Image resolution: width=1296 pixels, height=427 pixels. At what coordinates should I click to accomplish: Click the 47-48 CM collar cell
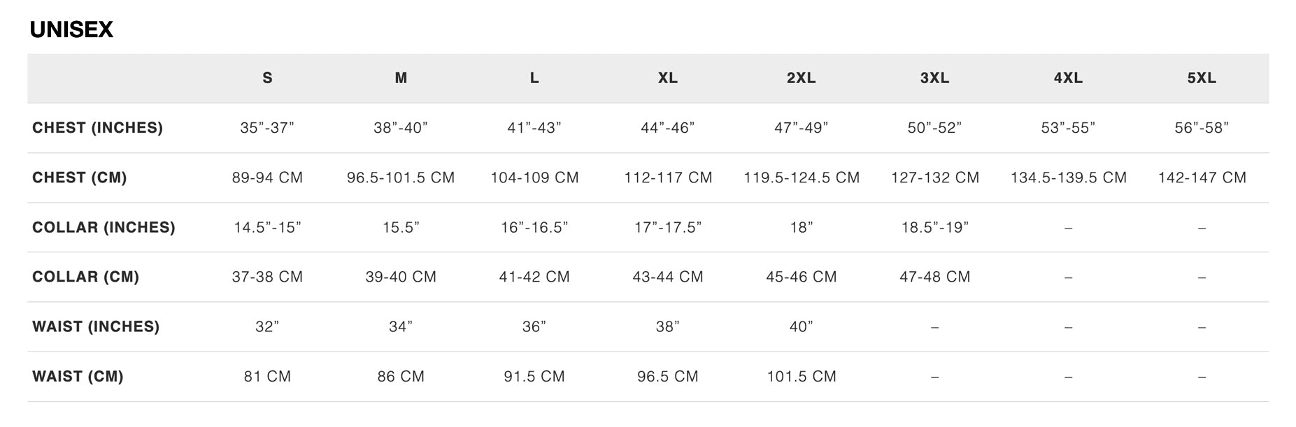tap(934, 277)
